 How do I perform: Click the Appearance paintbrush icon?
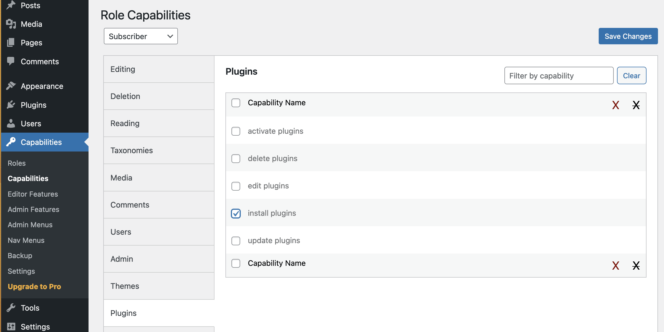[x=11, y=86]
